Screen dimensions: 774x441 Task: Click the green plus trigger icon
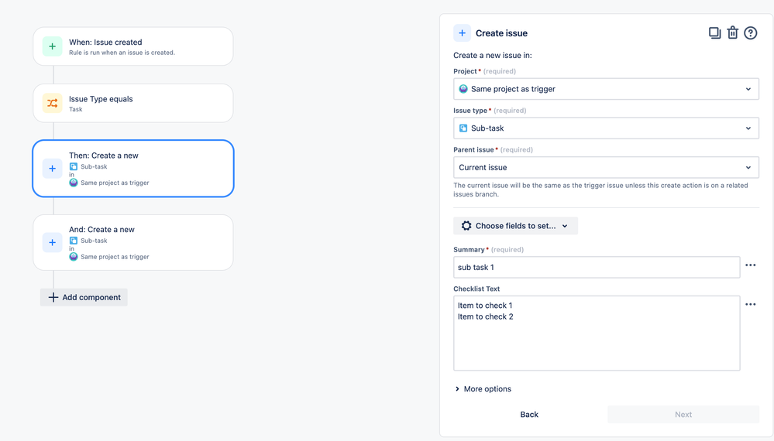(53, 46)
